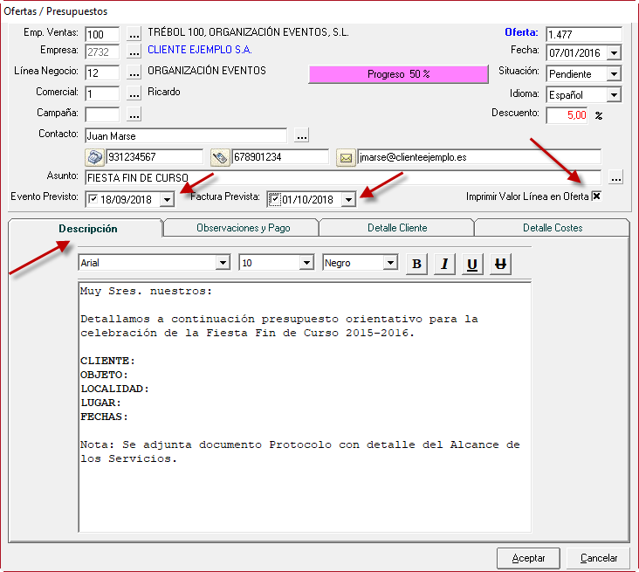Screen dimensions: 639x572
Task: Click the CLIENTE: line in description
Action: pyautogui.click(x=107, y=361)
